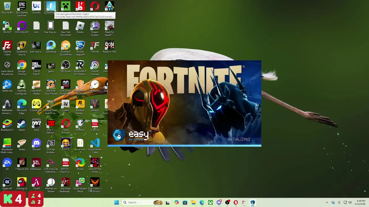Launch Visual Studio Code desktop icon
369x207 pixels.
point(95,146)
